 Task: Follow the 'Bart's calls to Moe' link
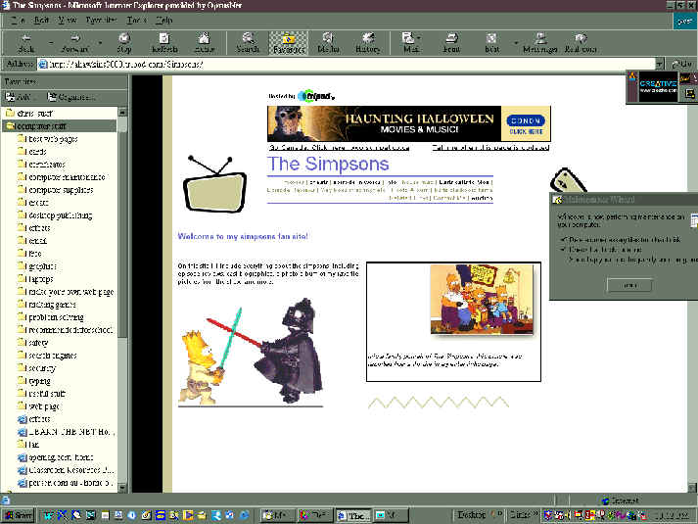pos(463,182)
